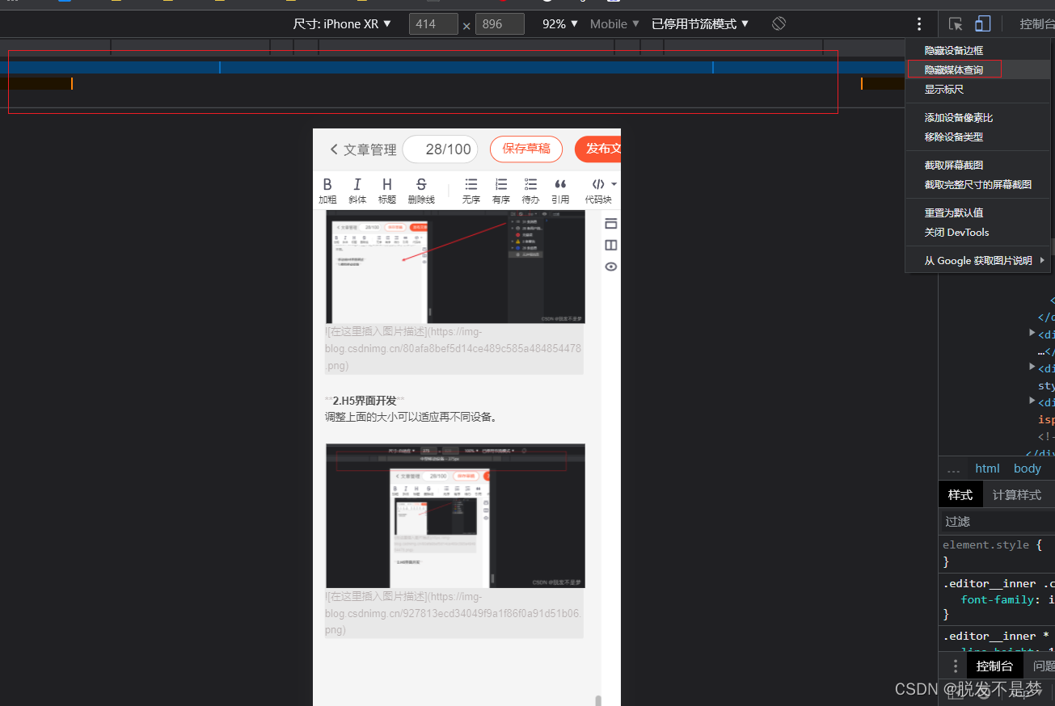This screenshot has height=706, width=1055.
Task: Open the device toolbar three-dot menu
Action: [x=919, y=24]
